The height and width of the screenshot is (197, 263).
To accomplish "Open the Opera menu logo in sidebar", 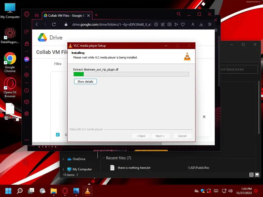I will point(27,14).
